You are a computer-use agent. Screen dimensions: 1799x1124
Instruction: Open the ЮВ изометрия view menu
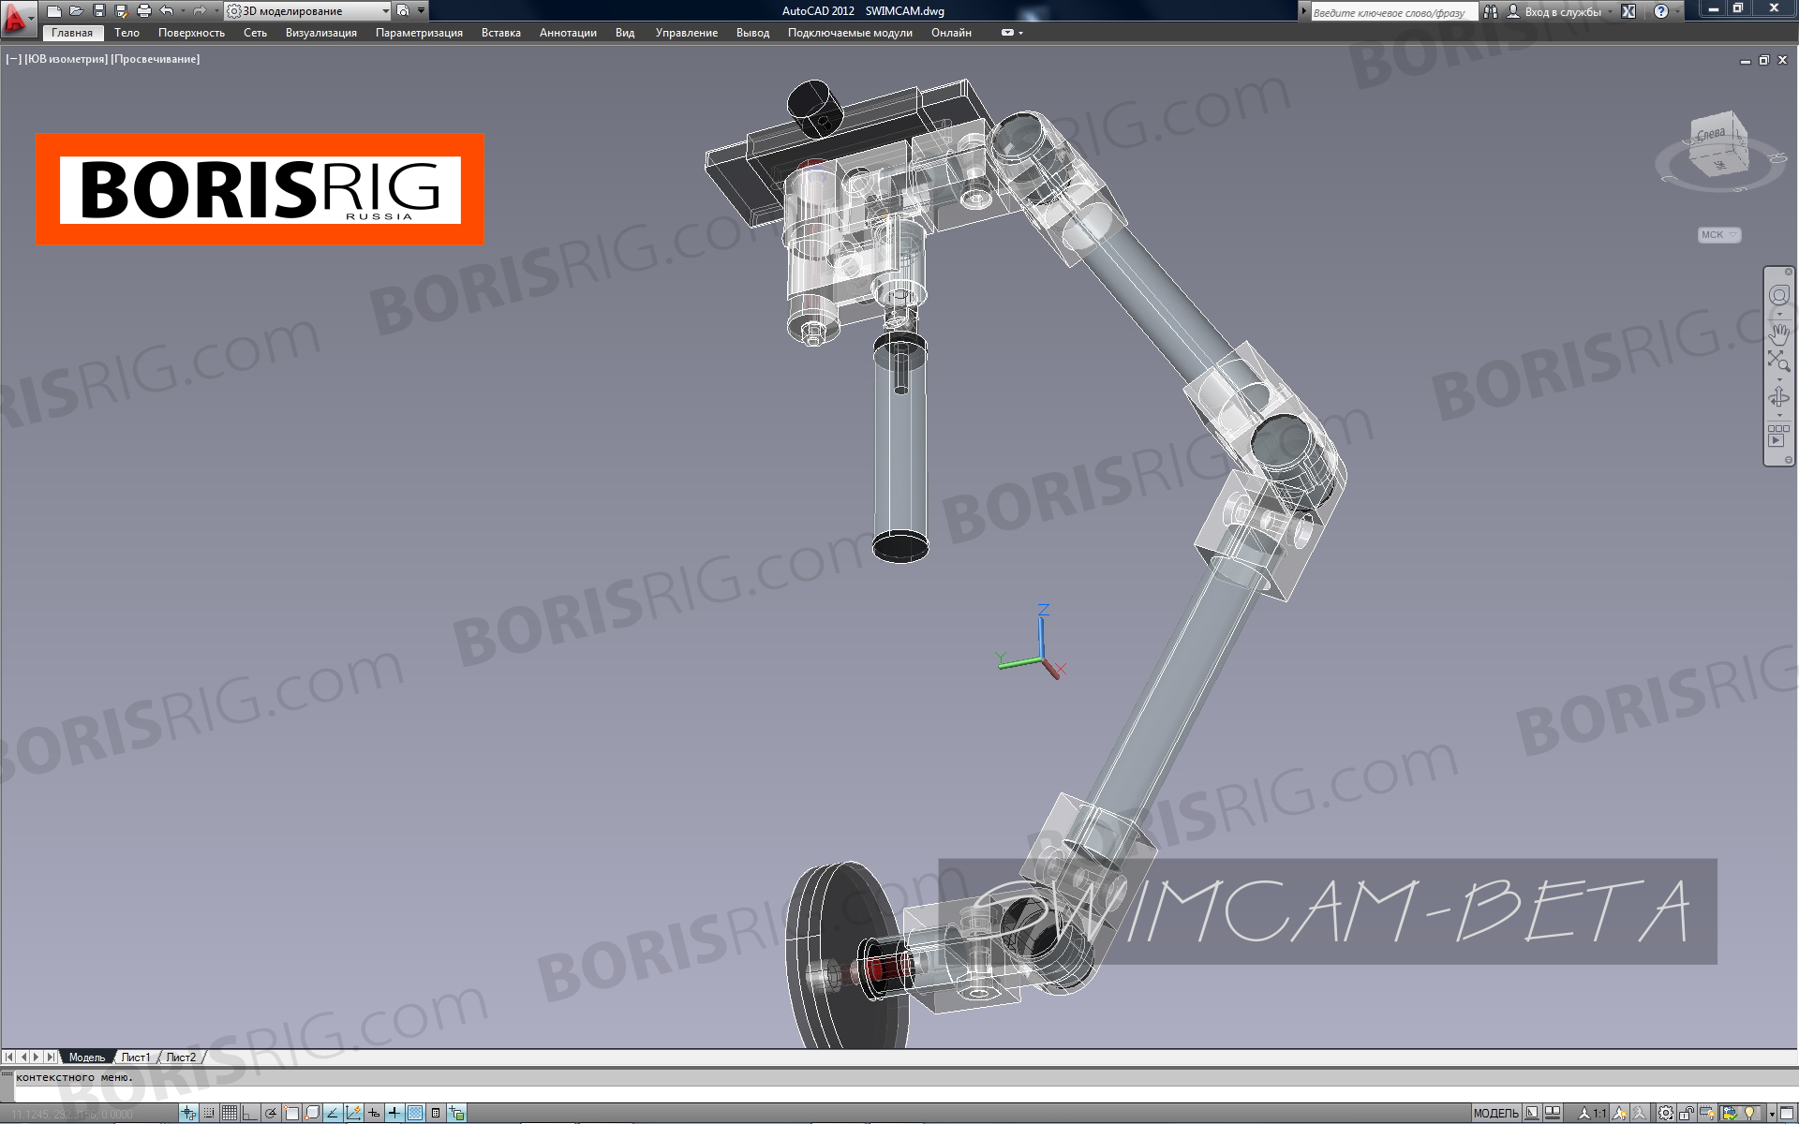tap(66, 59)
